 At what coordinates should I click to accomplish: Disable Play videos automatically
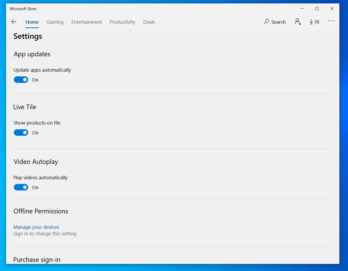(x=21, y=187)
